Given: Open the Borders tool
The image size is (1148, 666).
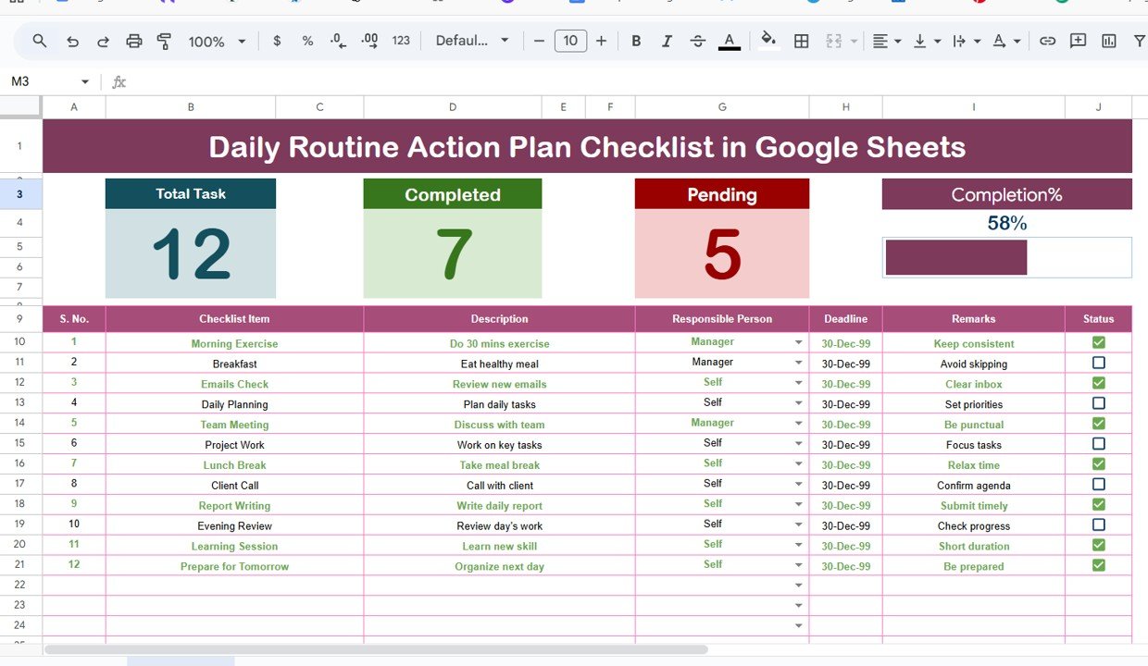Looking at the screenshot, I should (x=802, y=41).
